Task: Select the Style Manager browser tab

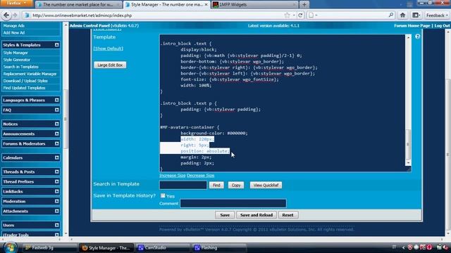Action: click(166, 5)
